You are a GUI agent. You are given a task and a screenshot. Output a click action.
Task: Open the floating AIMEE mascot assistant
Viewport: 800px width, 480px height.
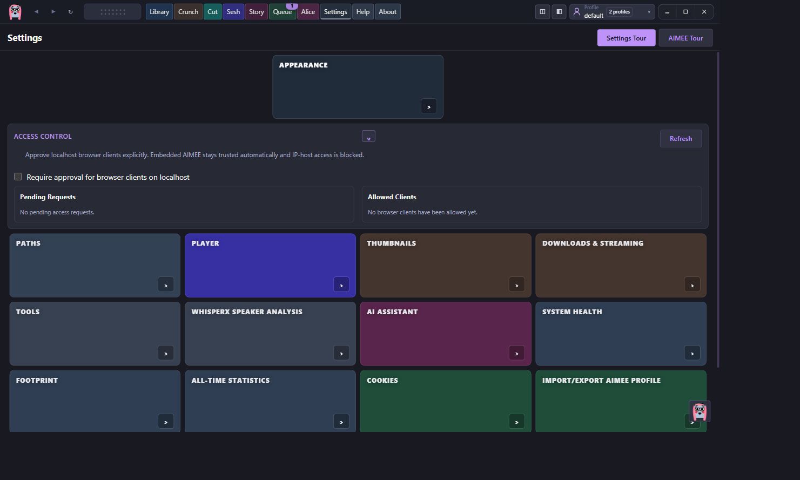tap(700, 411)
